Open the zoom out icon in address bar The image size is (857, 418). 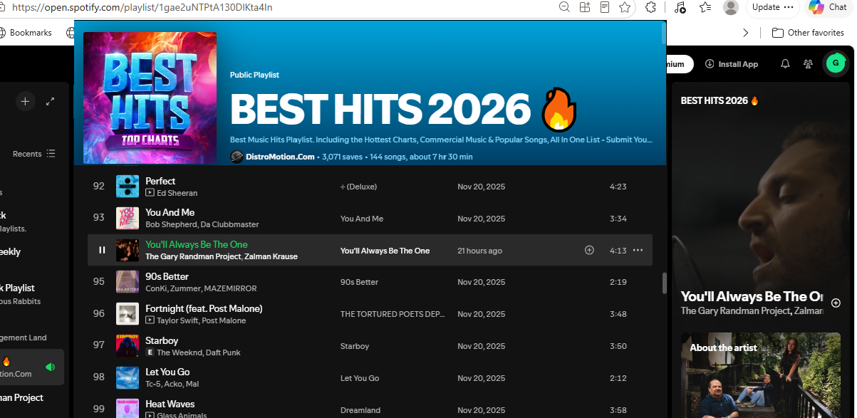point(564,7)
